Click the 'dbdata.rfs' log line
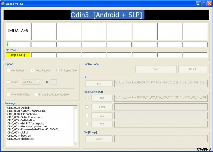 click(x=20, y=139)
